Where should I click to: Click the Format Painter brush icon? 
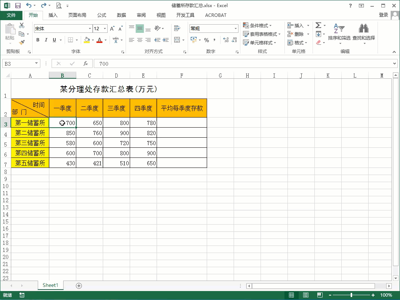click(22, 42)
